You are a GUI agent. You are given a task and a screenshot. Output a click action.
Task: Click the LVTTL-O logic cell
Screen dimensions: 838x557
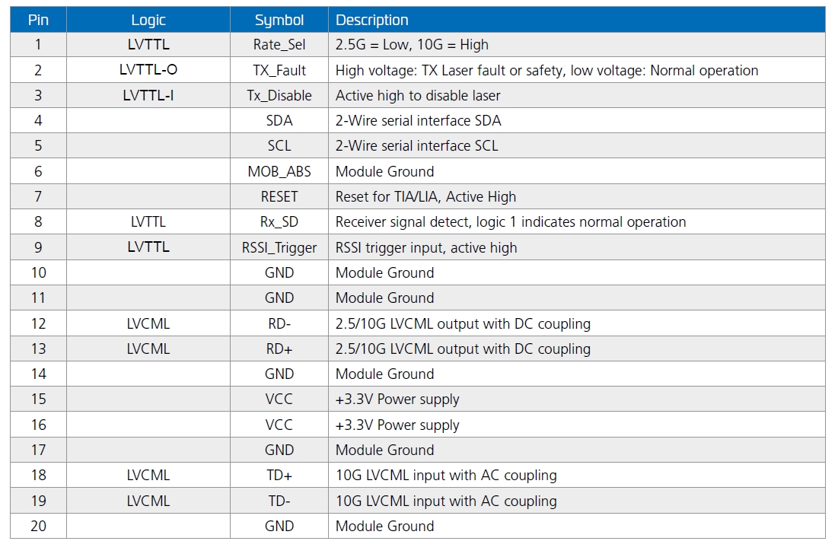point(148,70)
